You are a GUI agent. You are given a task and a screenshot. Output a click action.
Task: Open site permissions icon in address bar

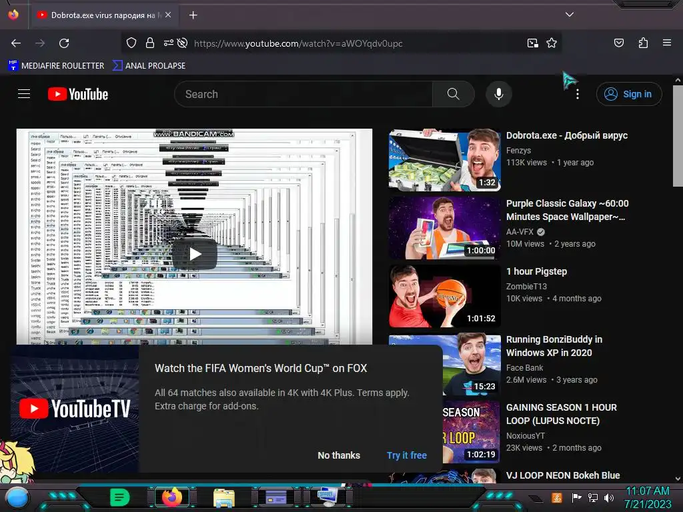tap(169, 43)
